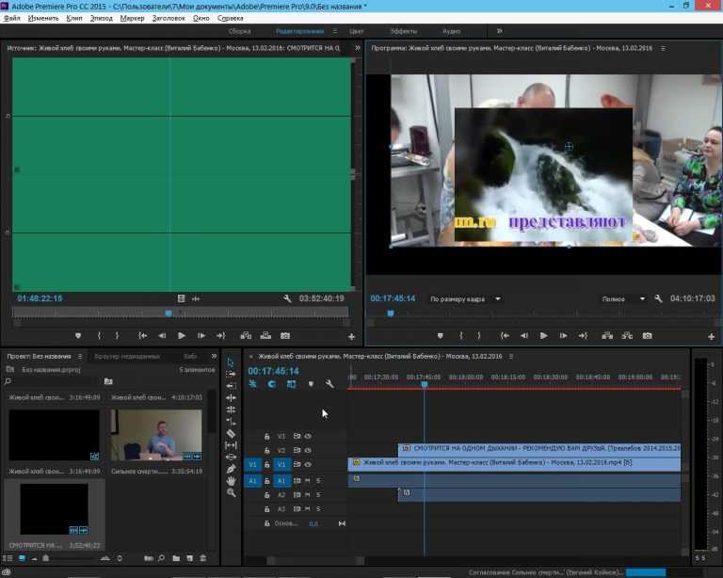The image size is (723, 578).
Task: Click Lift button in Program monitor
Action: tap(607, 336)
